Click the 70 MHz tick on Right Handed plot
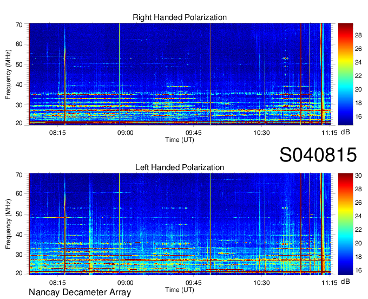Image resolution: width=368 pixels, height=299 pixels. pyautogui.click(x=19, y=25)
